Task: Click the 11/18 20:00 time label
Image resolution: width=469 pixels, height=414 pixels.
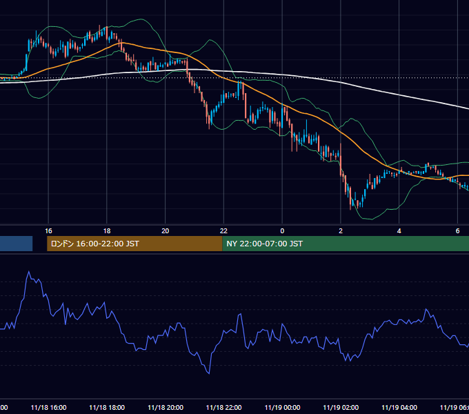Action: coord(166,407)
